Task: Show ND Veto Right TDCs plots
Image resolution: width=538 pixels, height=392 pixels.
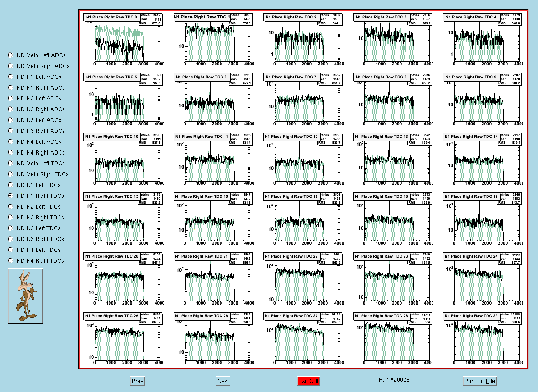Action: pos(10,174)
